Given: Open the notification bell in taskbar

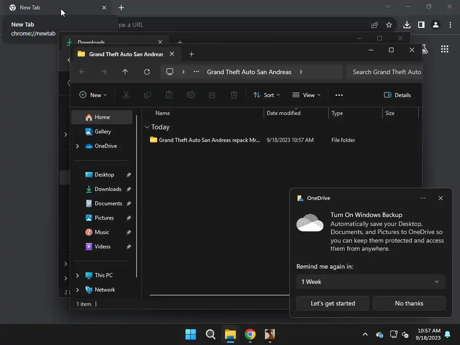Looking at the screenshot, I should pyautogui.click(x=448, y=334).
